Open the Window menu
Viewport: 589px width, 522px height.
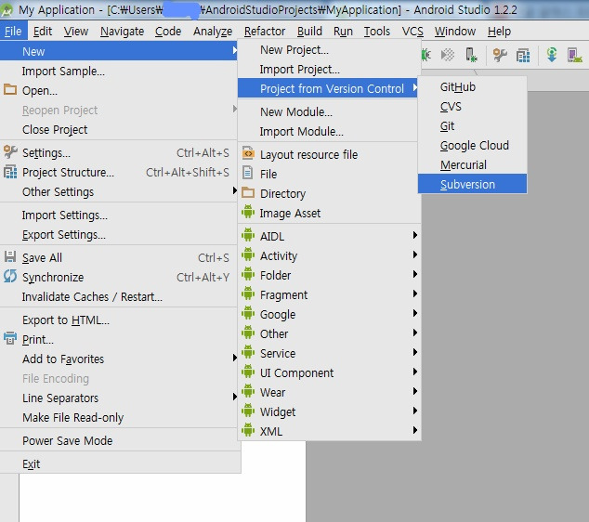(455, 32)
